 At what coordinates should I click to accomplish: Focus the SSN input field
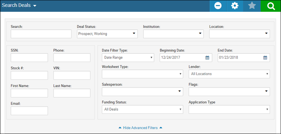[29, 58]
